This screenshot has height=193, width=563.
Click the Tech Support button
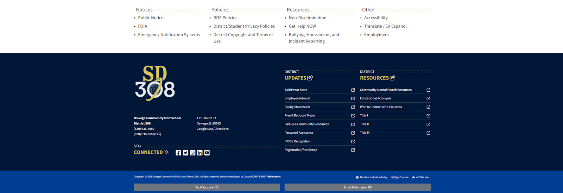point(207,187)
